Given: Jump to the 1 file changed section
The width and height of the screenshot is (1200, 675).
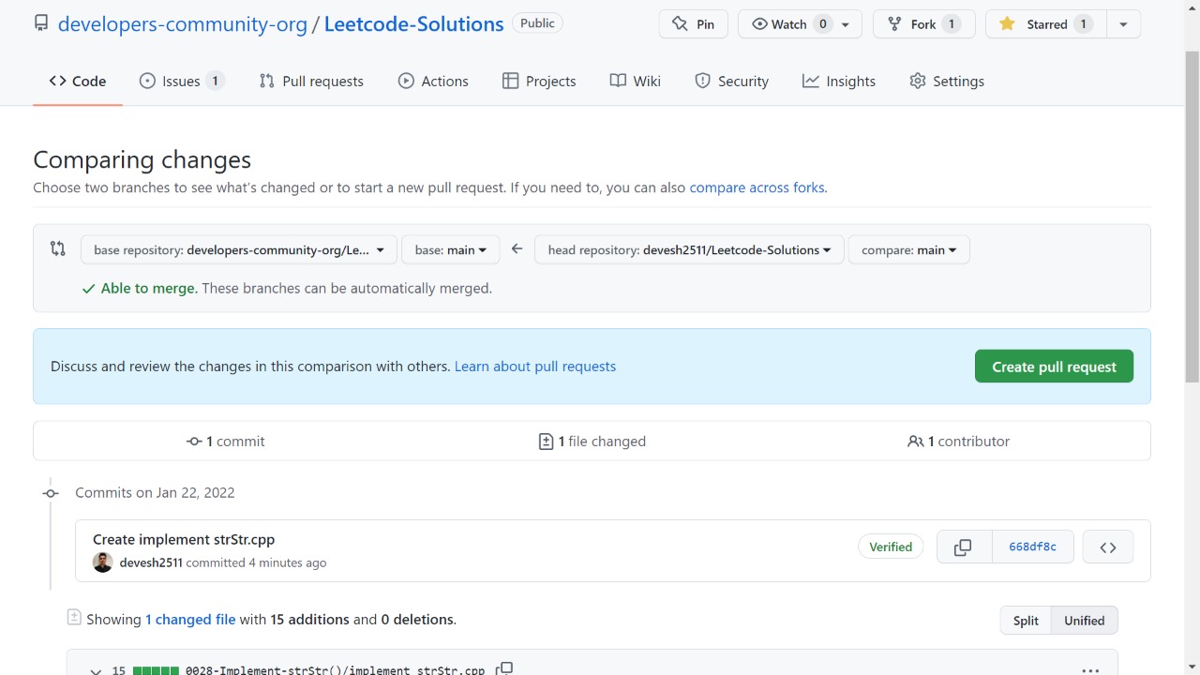Looking at the screenshot, I should [x=592, y=442].
